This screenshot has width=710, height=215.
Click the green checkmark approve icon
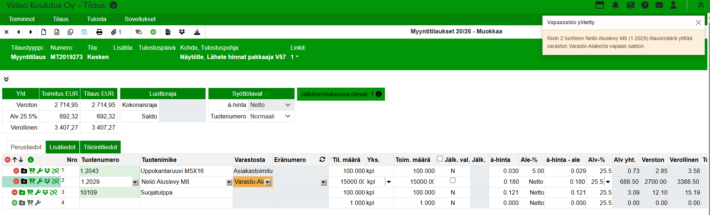153,32
